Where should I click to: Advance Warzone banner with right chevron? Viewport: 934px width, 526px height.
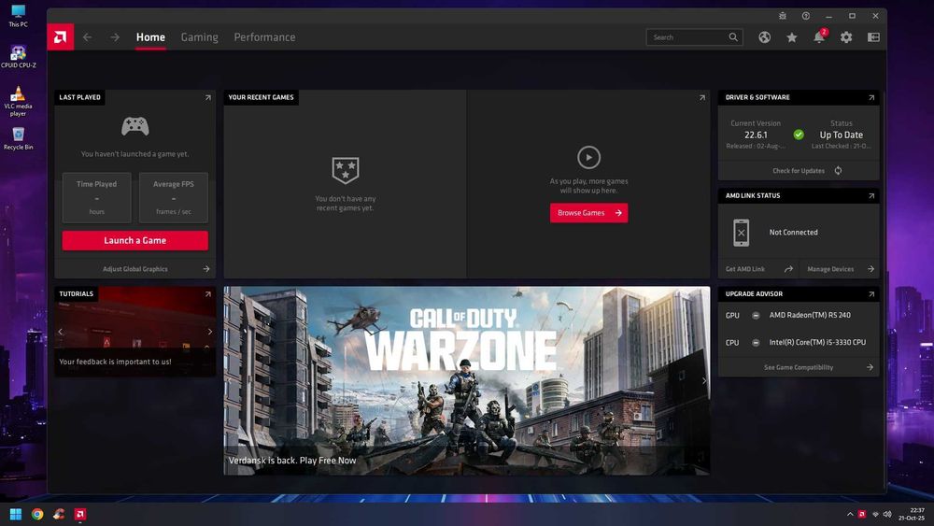click(704, 380)
